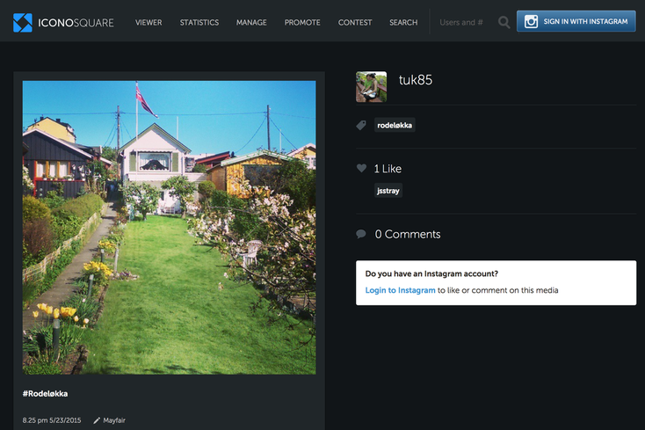Click the search magnifier icon

[504, 22]
